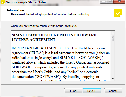Click the bold SIMNET word in the agreement
The image size is (126, 97).
67,58
